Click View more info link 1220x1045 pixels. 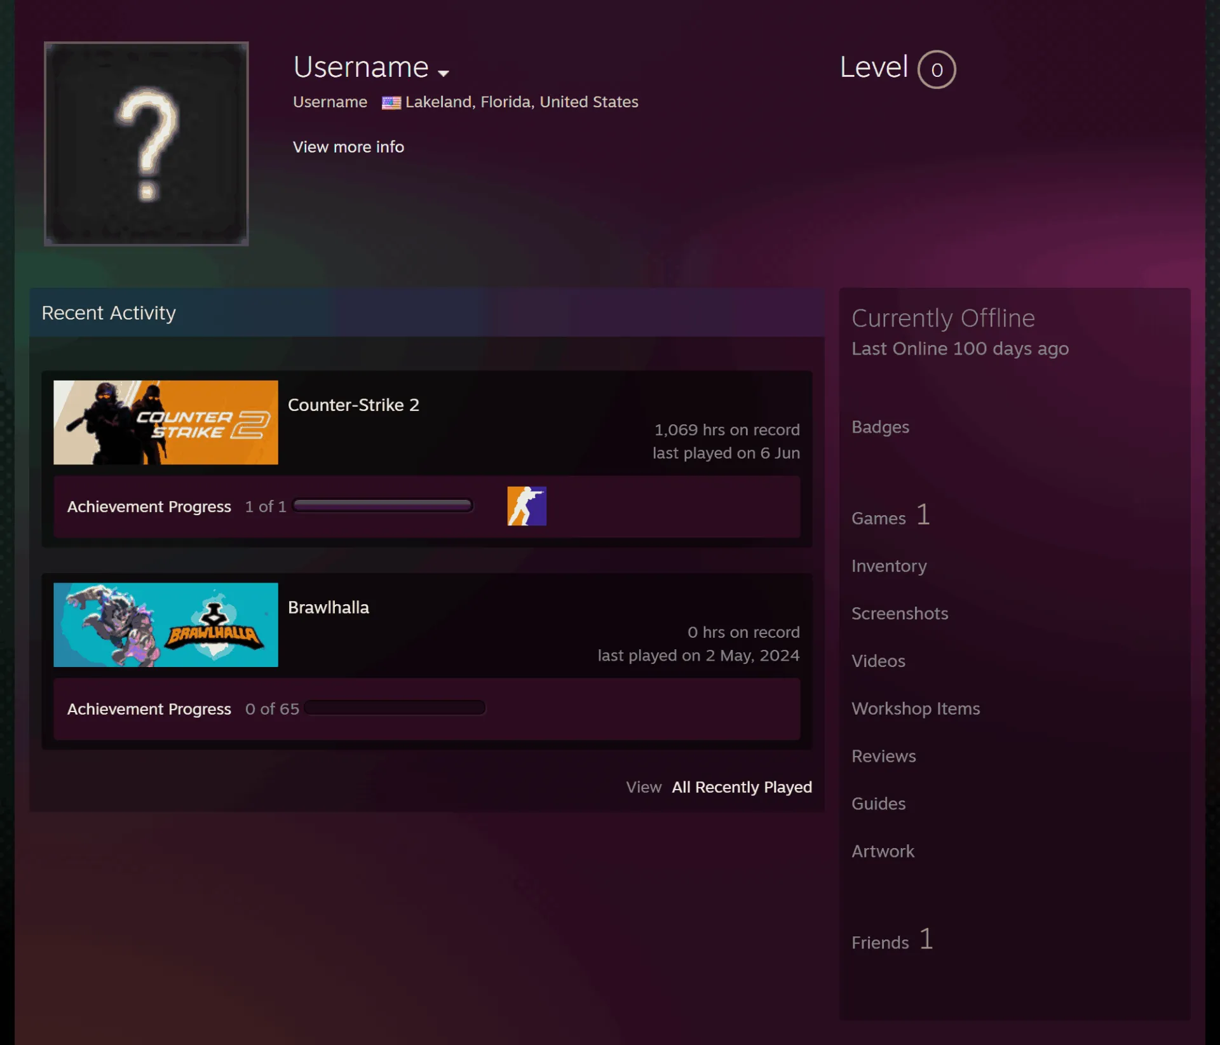(348, 147)
